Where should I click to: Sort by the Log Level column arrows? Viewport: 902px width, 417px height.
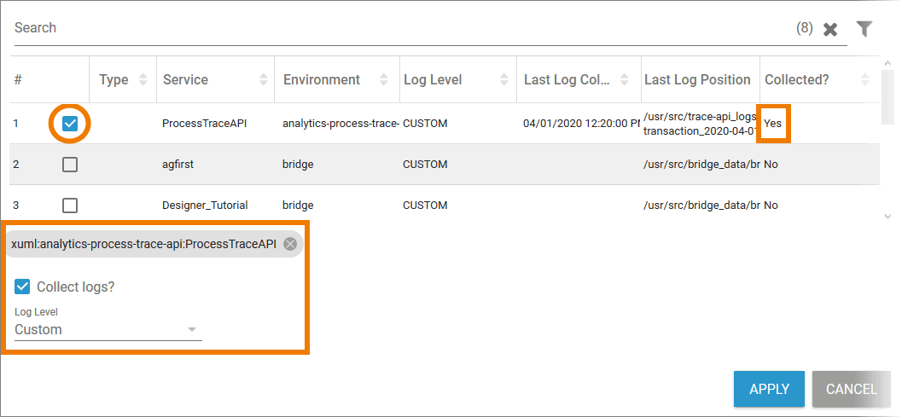click(x=505, y=80)
